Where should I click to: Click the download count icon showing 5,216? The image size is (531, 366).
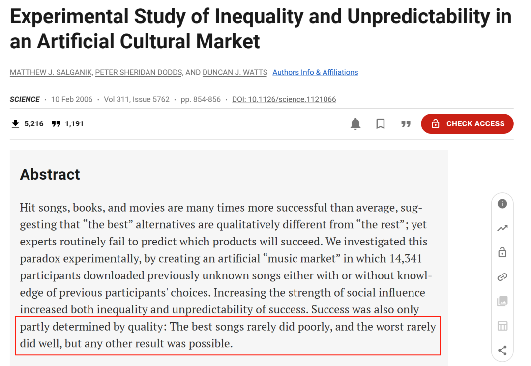pyautogui.click(x=15, y=123)
